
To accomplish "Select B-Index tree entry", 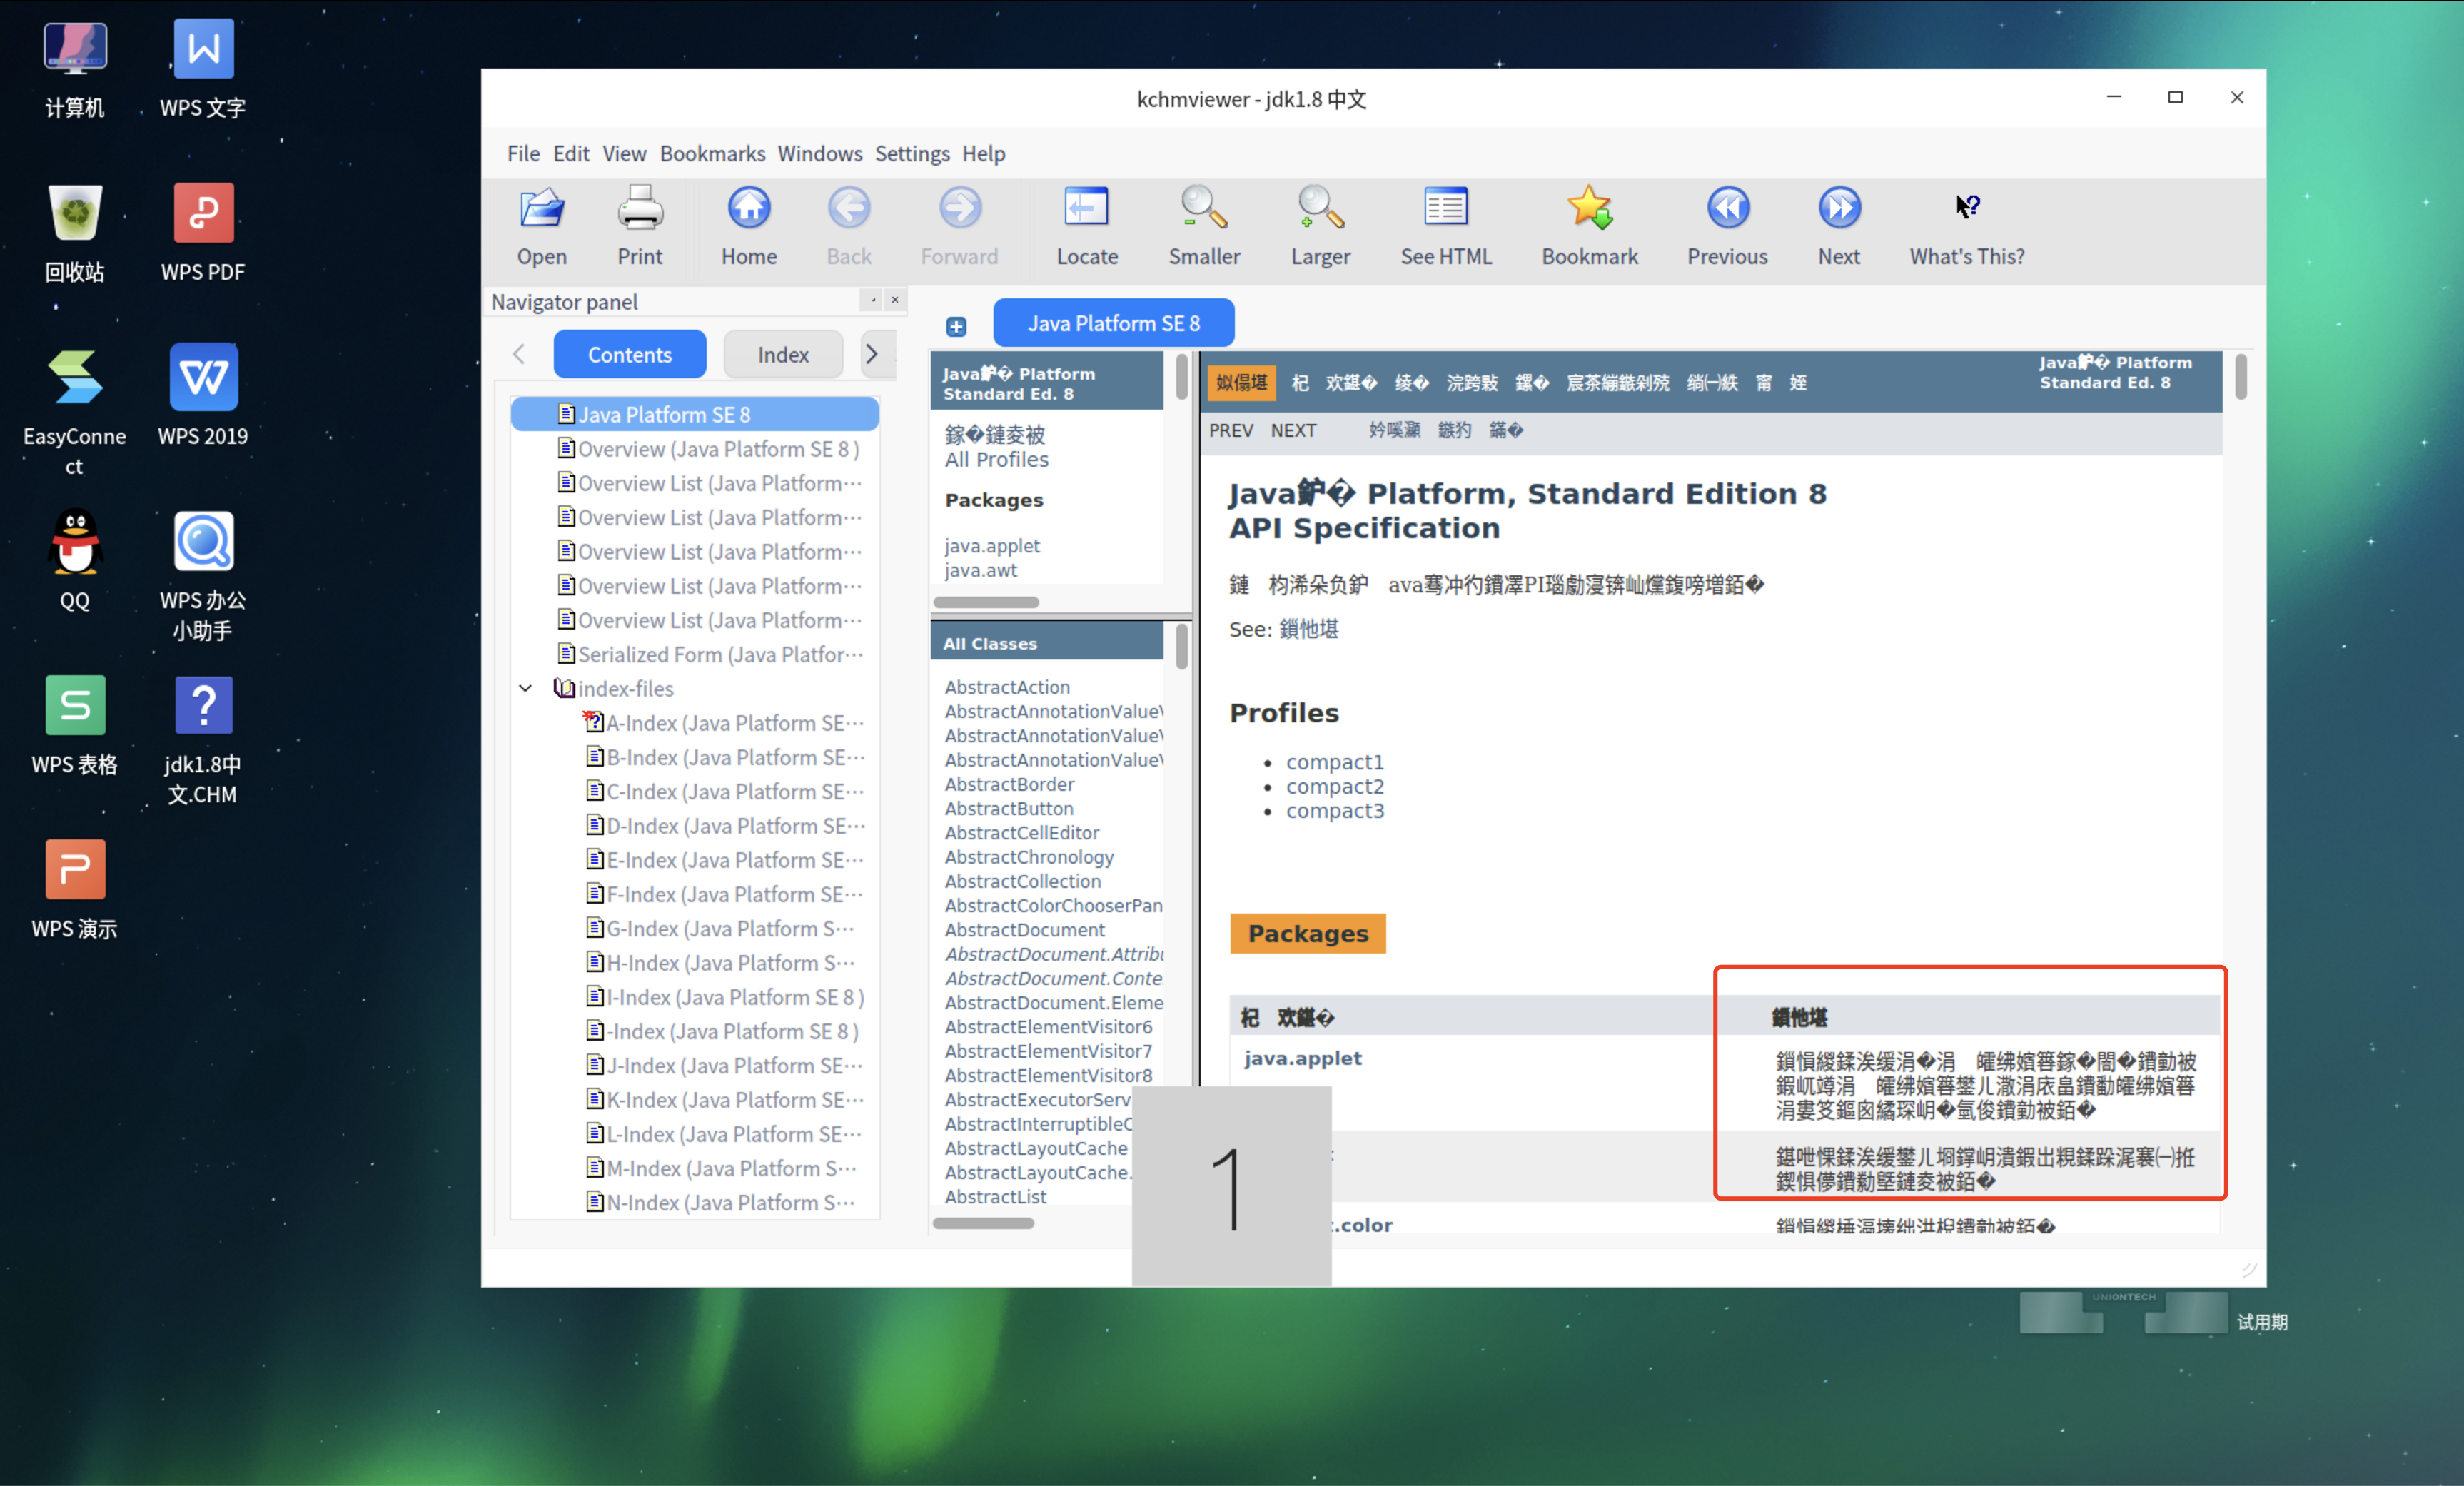I will 734,757.
